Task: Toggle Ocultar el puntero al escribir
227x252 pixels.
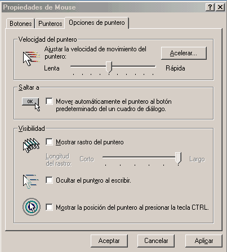Action: pos(49,180)
